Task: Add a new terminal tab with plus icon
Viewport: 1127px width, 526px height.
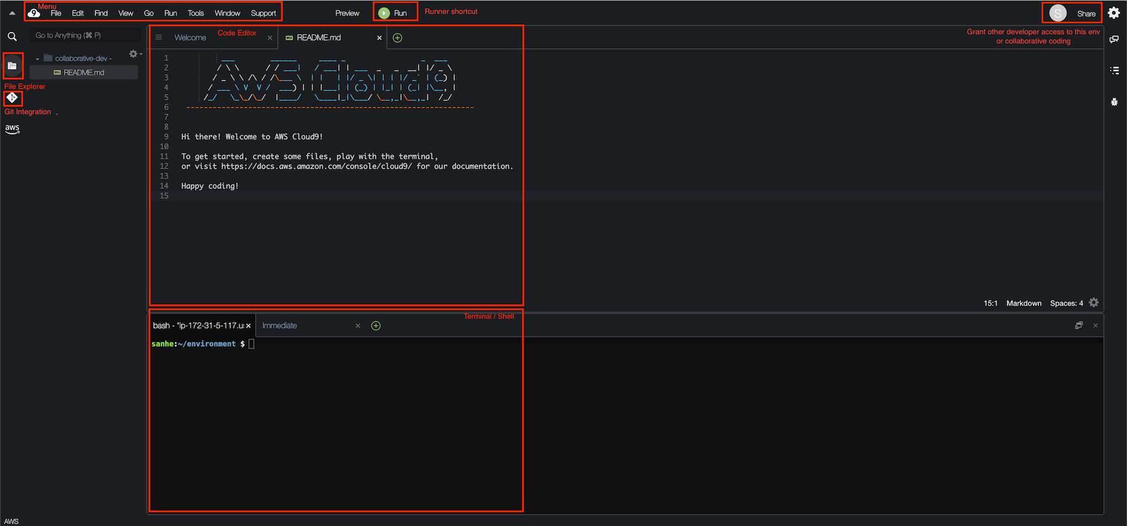Action: coord(376,325)
